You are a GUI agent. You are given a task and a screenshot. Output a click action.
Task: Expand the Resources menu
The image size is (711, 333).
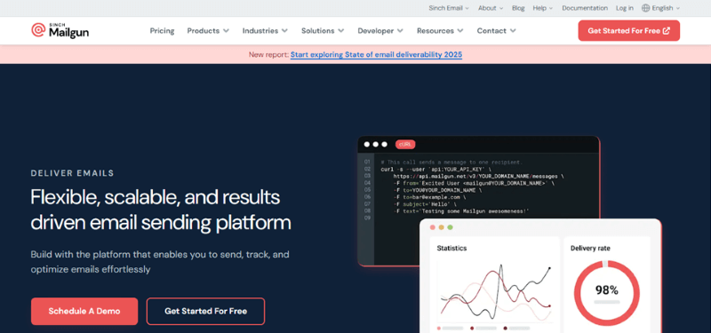click(440, 31)
